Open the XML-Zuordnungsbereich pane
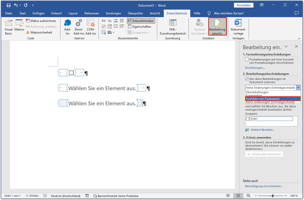 pyautogui.click(x=173, y=26)
